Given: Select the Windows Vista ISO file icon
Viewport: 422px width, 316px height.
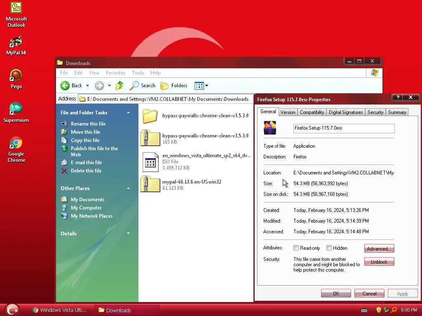Looking at the screenshot, I should (150, 162).
